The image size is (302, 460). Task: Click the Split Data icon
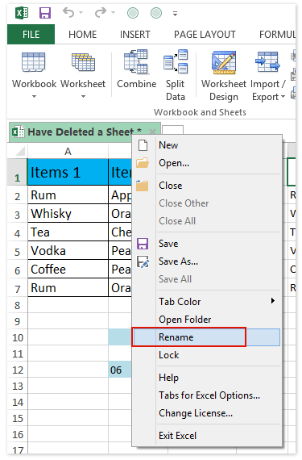(x=176, y=61)
